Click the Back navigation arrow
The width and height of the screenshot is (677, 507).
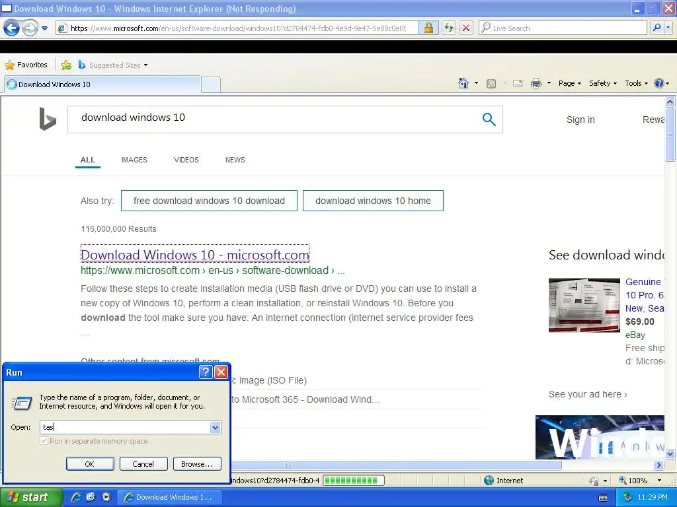[x=12, y=28]
